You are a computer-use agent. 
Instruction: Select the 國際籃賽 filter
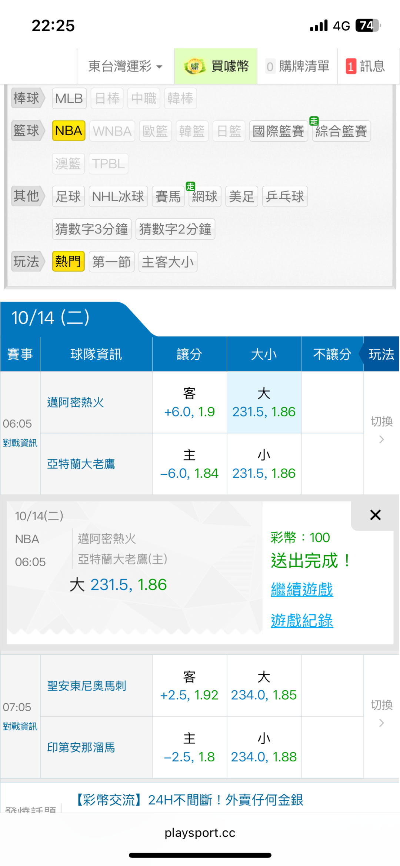point(279,131)
